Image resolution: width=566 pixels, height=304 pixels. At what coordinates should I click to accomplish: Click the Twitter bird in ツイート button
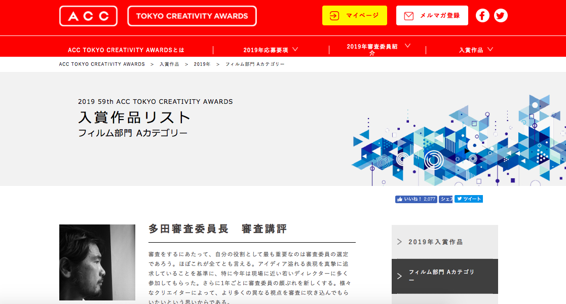459,199
